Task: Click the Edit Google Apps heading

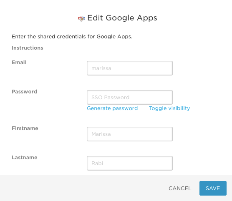Action: [x=122, y=18]
